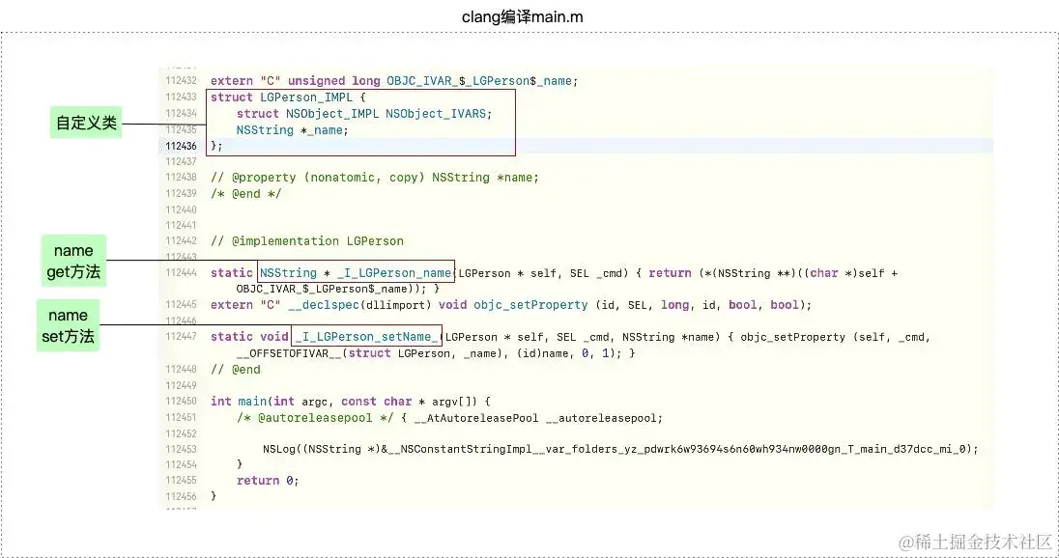Click line number 112454 in the gutter
Screen dimensions: 1059x558
pos(181,464)
